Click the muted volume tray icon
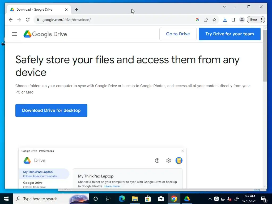 (x=229, y=199)
